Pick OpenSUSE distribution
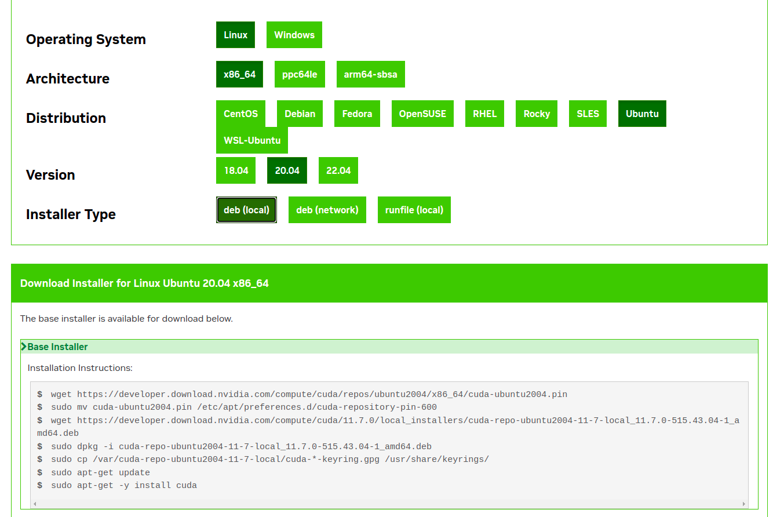The width and height of the screenshot is (773, 517). 422,114
